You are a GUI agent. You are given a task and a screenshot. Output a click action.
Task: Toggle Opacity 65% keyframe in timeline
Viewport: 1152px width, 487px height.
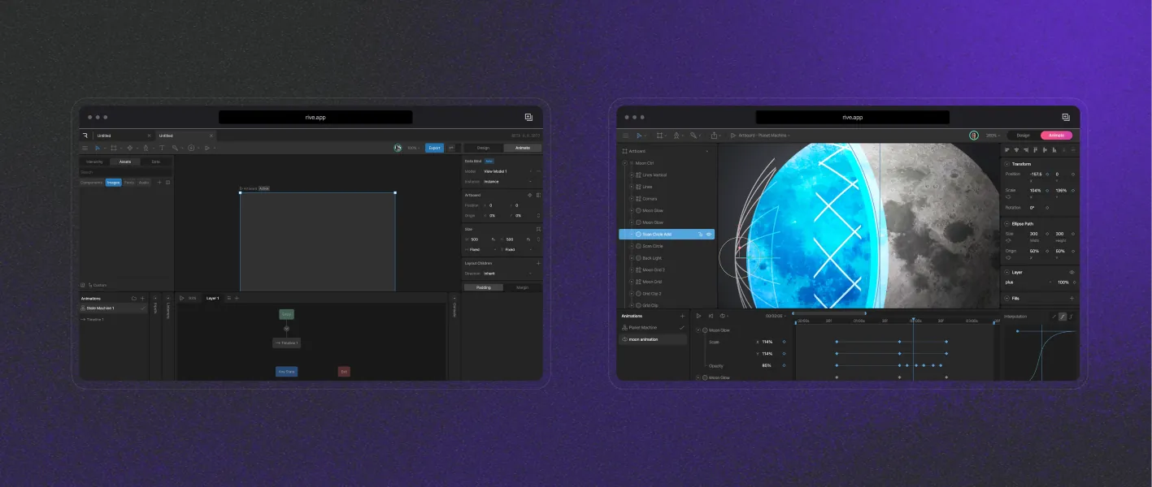784,365
